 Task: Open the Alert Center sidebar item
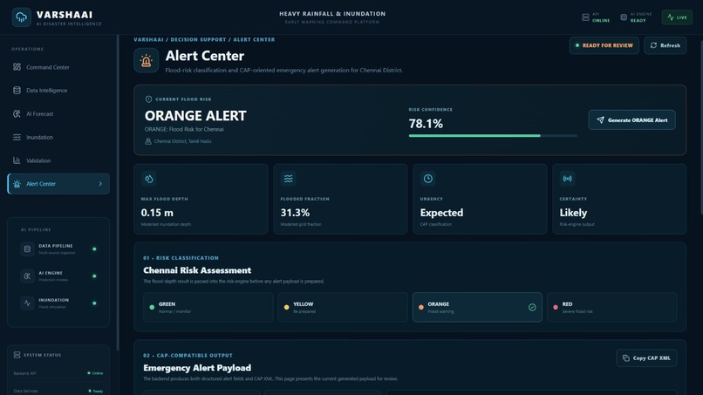tap(58, 184)
